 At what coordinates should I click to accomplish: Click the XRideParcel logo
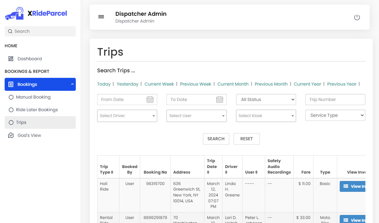(36, 14)
